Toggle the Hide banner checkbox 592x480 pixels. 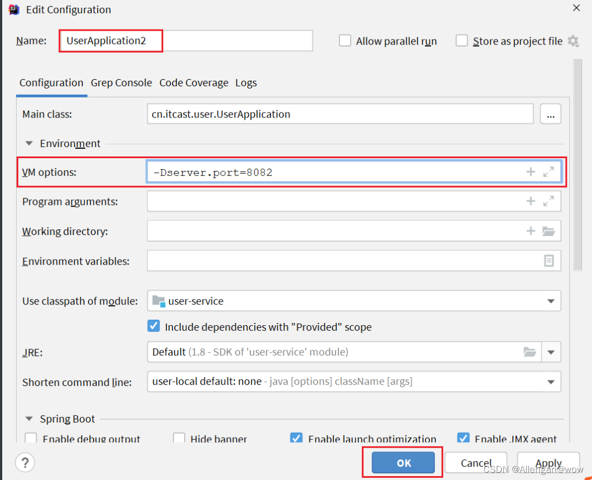pyautogui.click(x=179, y=438)
